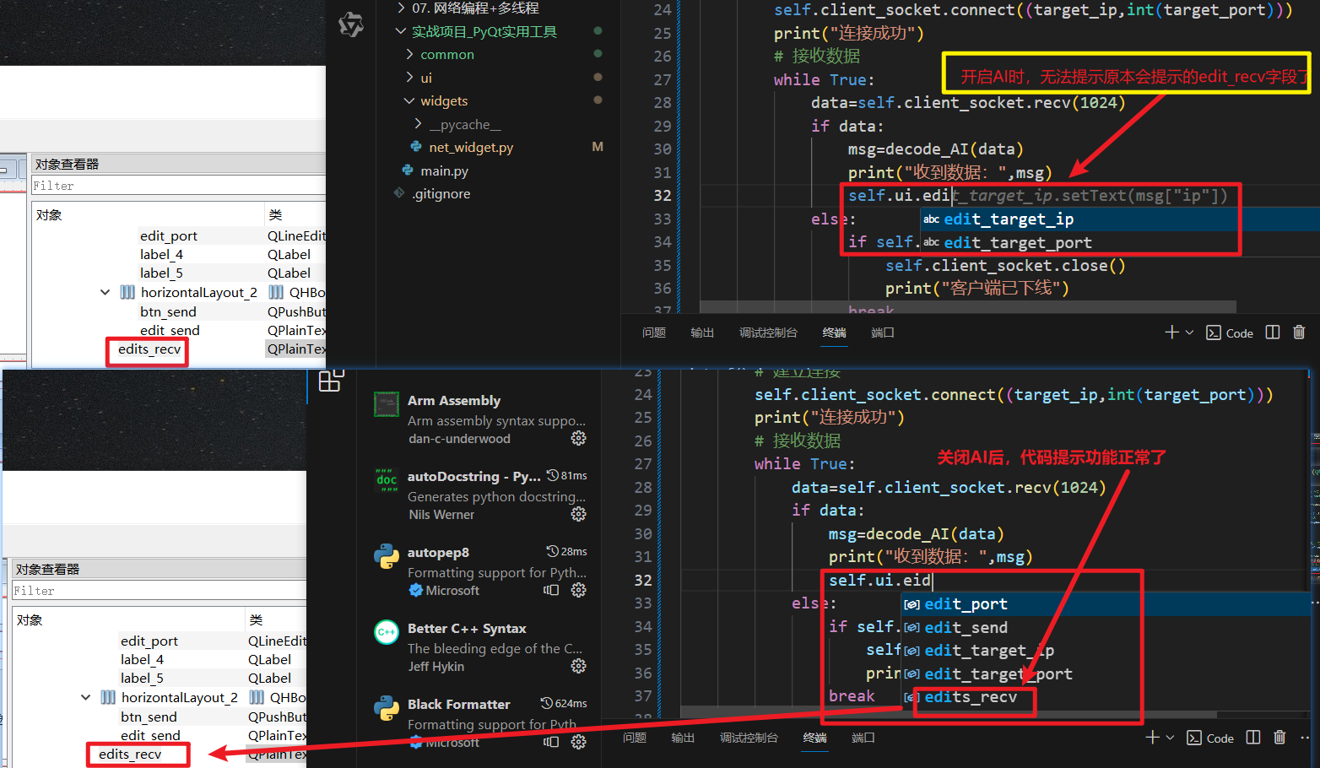Open settings gear for Arm Assembly extension
Viewport: 1320px width, 768px height.
click(x=578, y=438)
